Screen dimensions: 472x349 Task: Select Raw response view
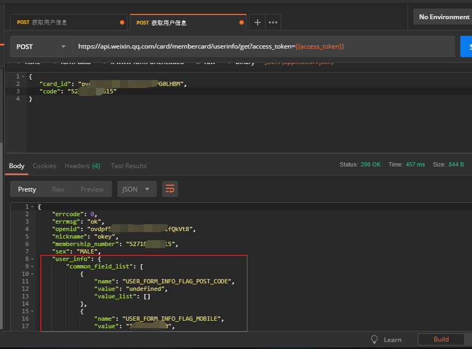point(58,189)
